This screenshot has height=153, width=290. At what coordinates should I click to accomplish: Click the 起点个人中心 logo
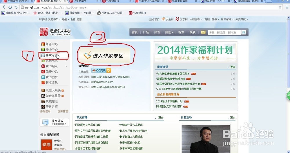tap(55, 32)
